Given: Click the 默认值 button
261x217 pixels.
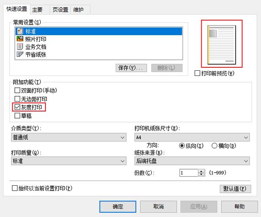Looking at the screenshot, I should pos(235,189).
